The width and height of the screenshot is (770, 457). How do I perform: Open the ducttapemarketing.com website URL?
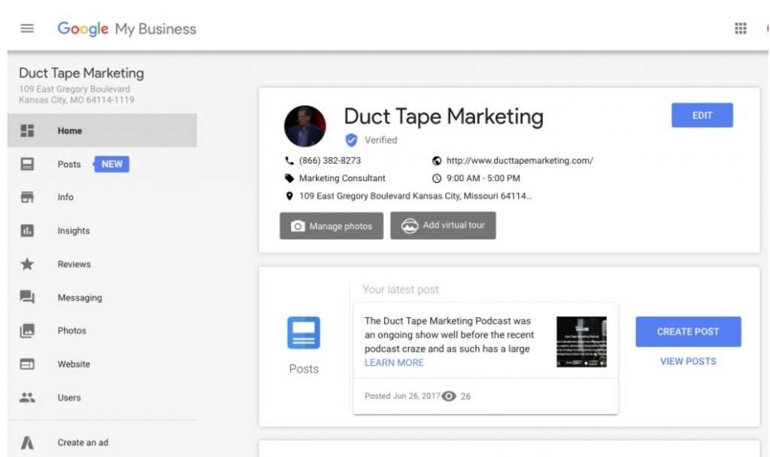(520, 161)
